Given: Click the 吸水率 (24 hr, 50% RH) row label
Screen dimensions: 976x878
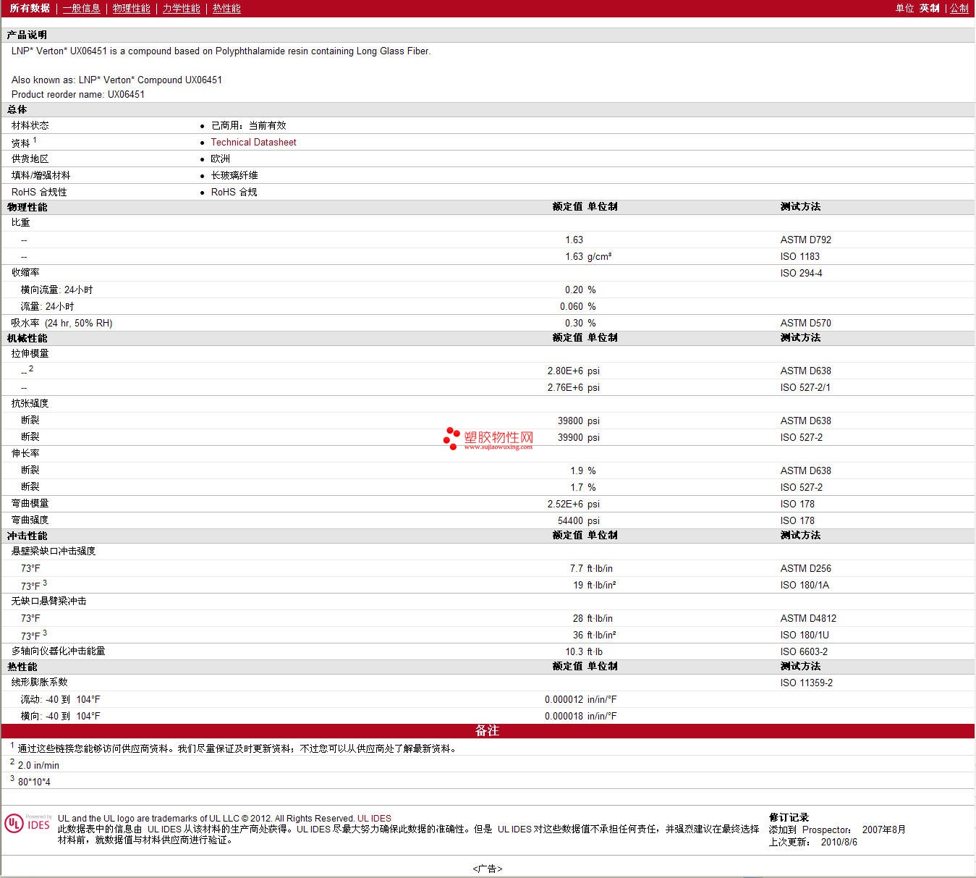Looking at the screenshot, I should click(62, 323).
